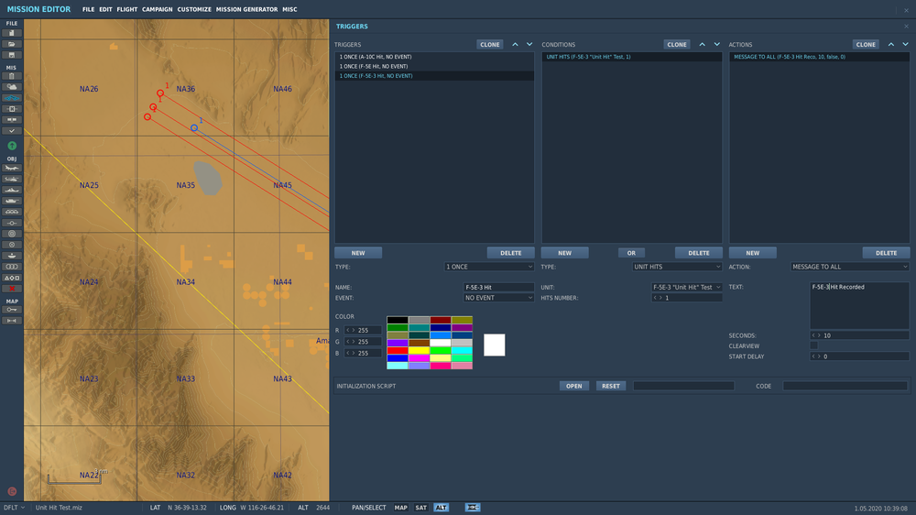Select the airplane group placement tool
Viewport: 916px width, 515px height.
tap(12, 168)
